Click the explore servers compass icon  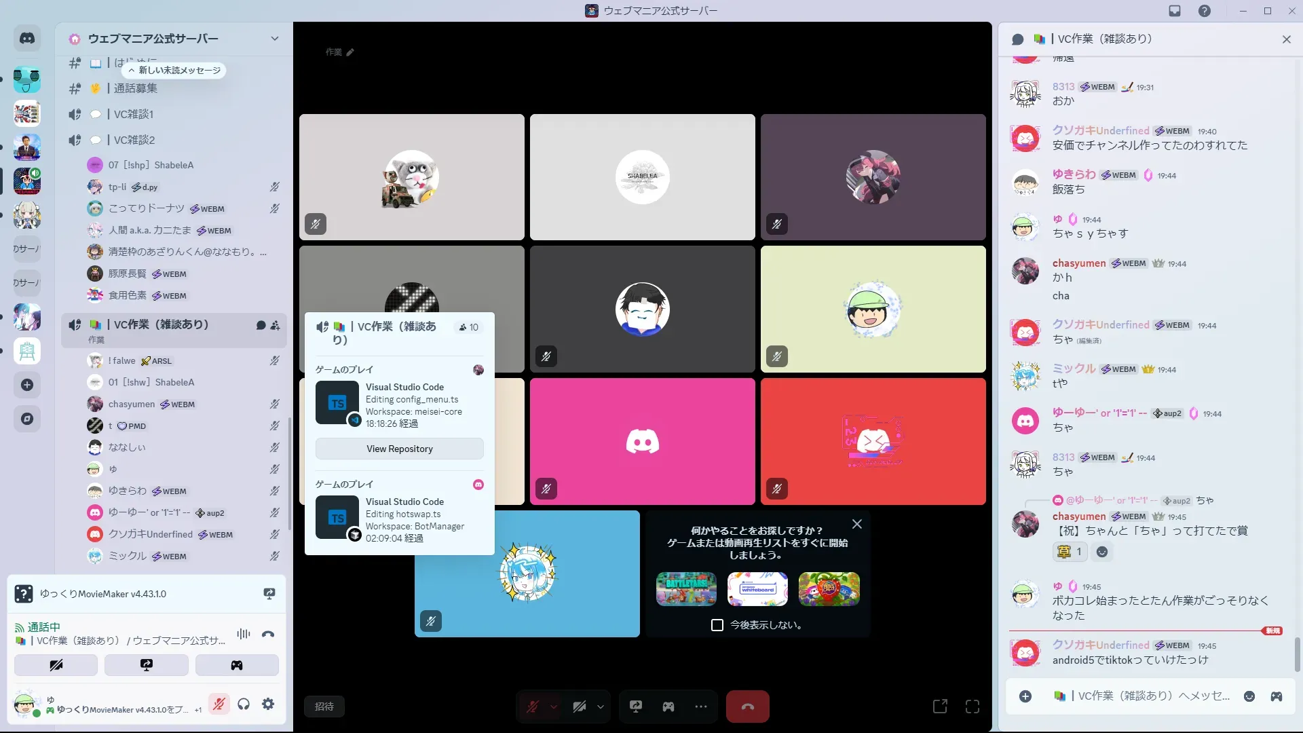pyautogui.click(x=27, y=419)
